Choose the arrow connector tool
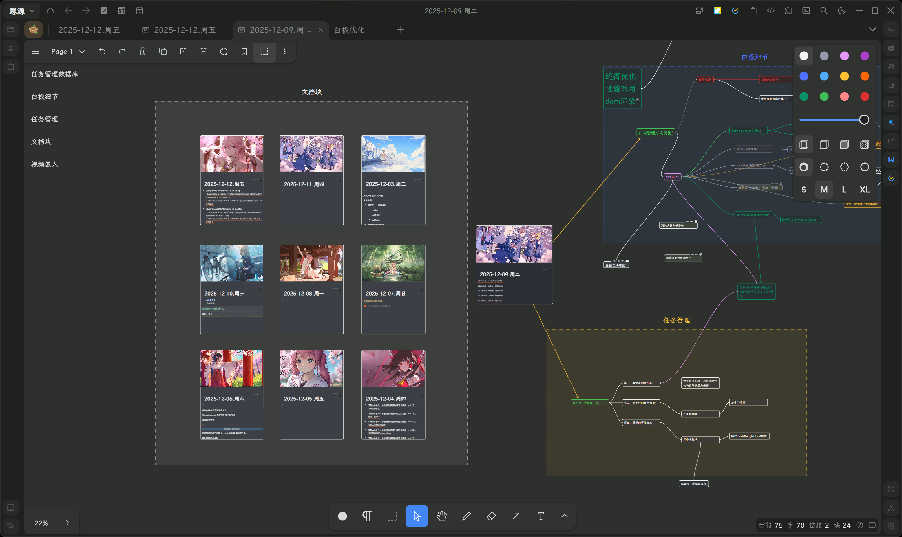This screenshot has height=537, width=902. click(x=516, y=516)
